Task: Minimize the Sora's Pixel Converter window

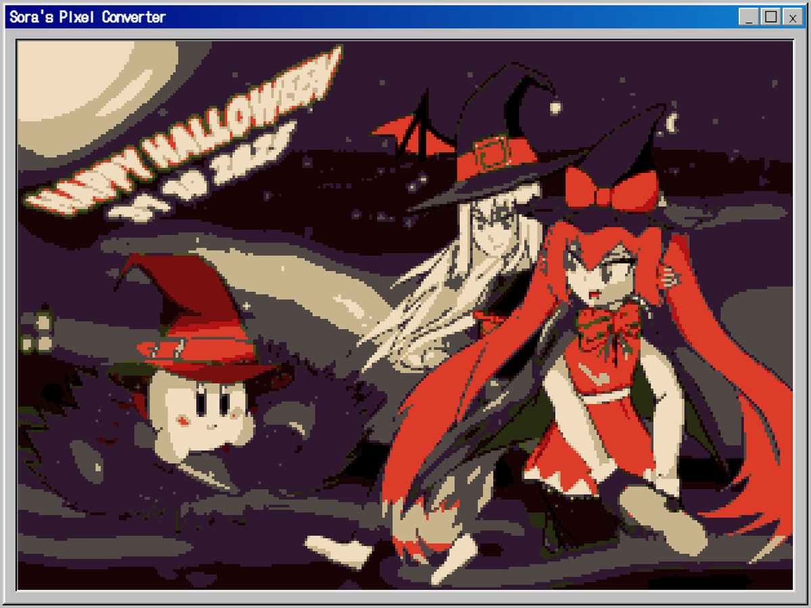Action: click(x=748, y=17)
